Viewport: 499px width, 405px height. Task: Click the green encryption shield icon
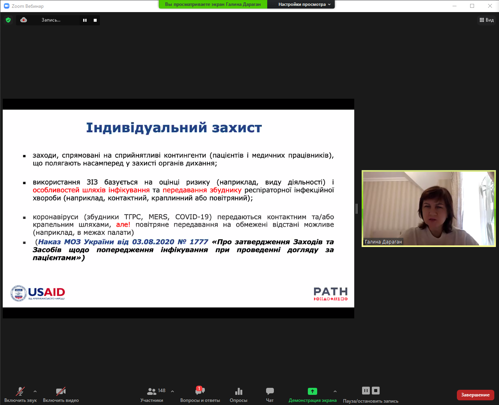click(x=8, y=20)
